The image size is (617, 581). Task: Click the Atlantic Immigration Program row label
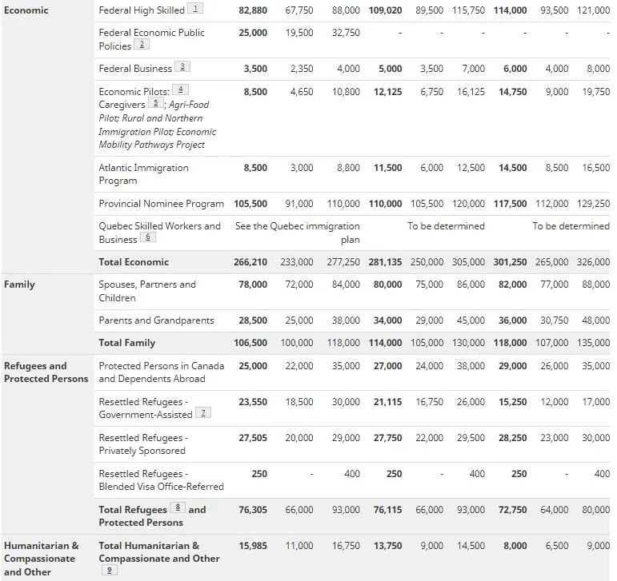click(x=143, y=173)
